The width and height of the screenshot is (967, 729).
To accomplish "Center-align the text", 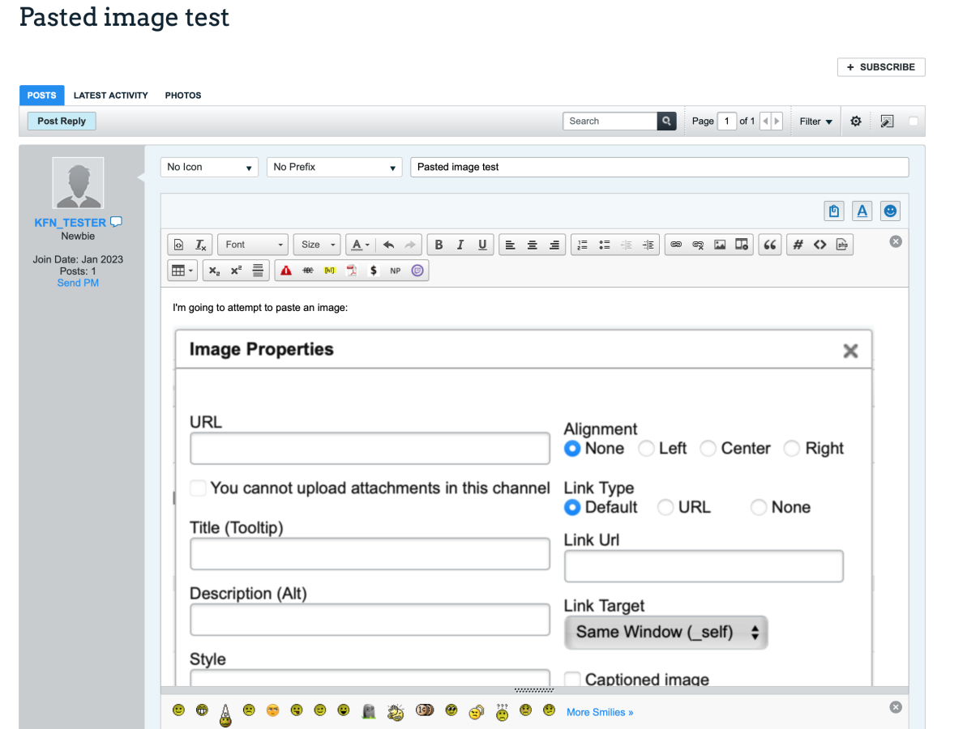I will pyautogui.click(x=533, y=245).
